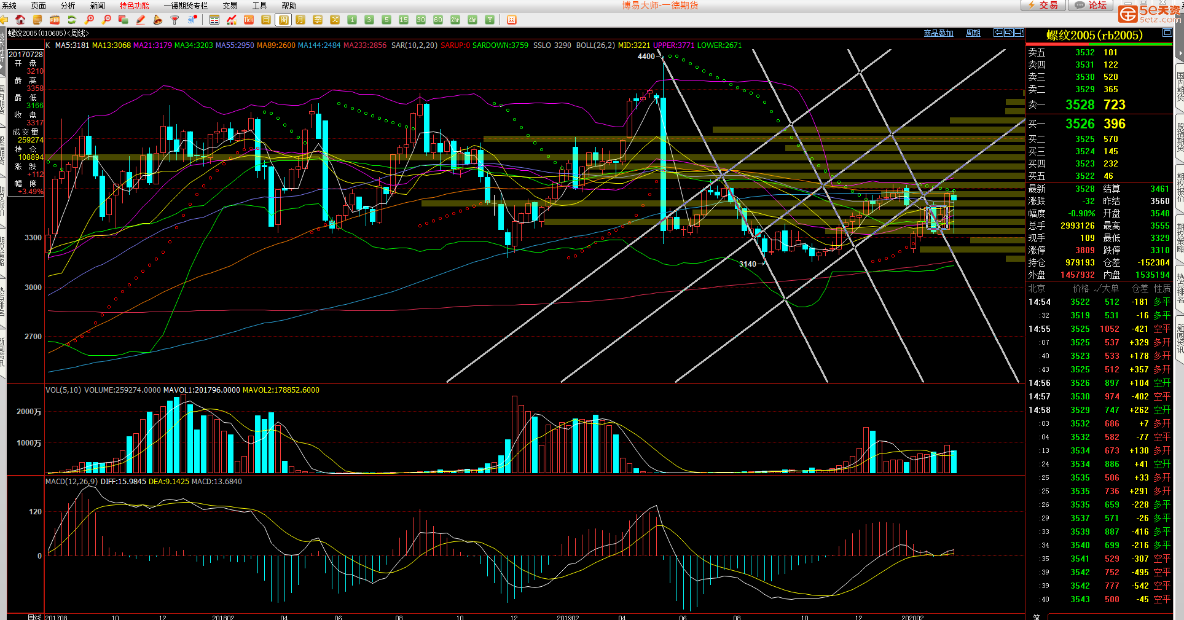This screenshot has width=1184, height=620.
Task: Click the 交易 trade button
Action: [x=1043, y=6]
